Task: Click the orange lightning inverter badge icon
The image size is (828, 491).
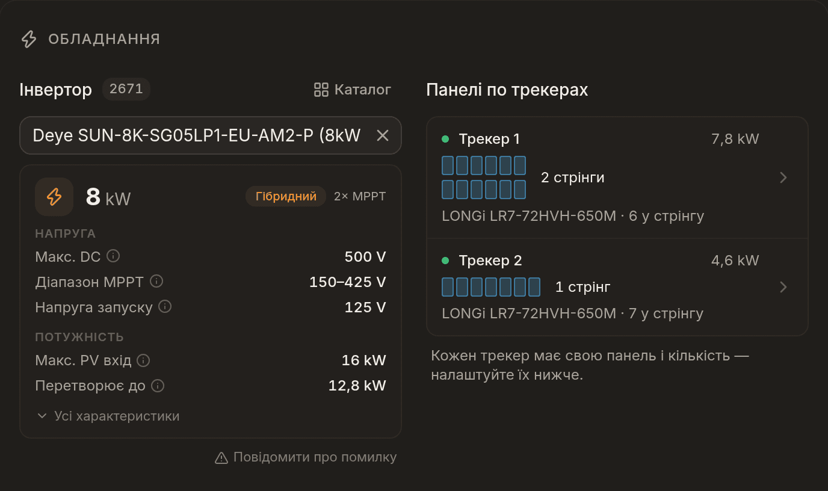Action: pyautogui.click(x=54, y=197)
